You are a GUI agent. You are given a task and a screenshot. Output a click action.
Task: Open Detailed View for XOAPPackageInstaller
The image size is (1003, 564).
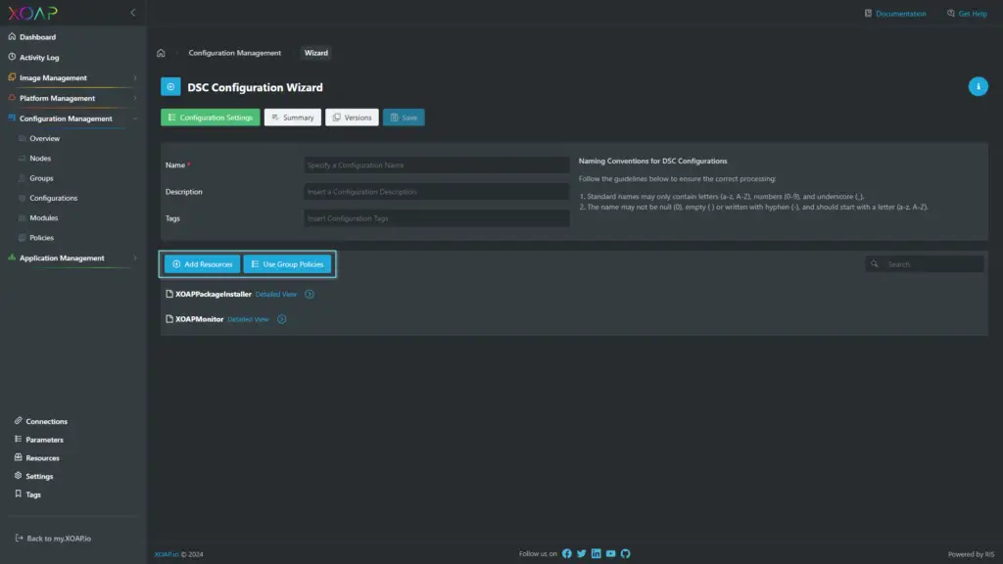(x=275, y=294)
